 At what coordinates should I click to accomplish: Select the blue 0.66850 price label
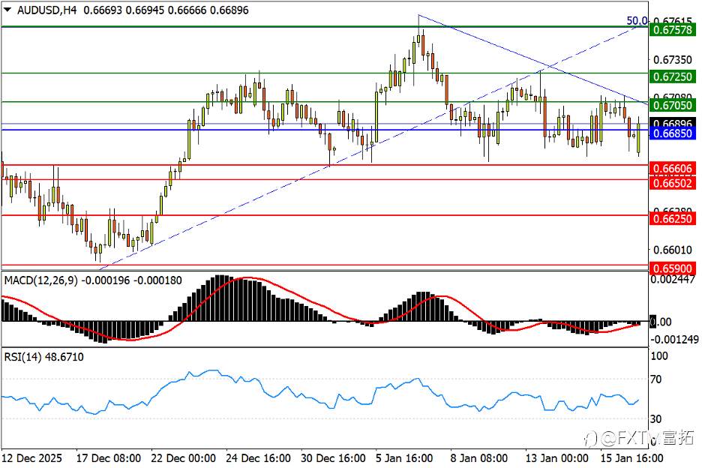click(673, 133)
